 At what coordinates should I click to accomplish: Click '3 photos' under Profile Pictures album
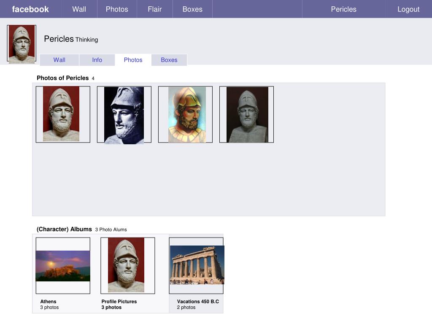coord(111,307)
